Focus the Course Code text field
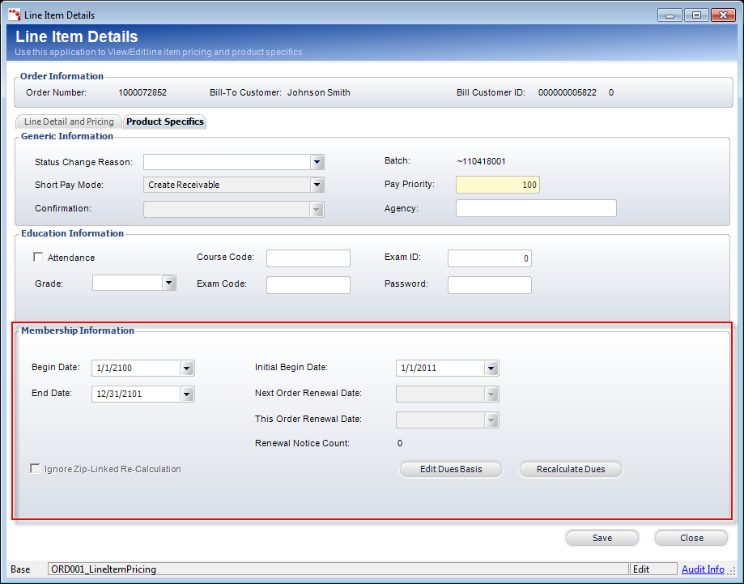This screenshot has width=744, height=584. [x=308, y=258]
